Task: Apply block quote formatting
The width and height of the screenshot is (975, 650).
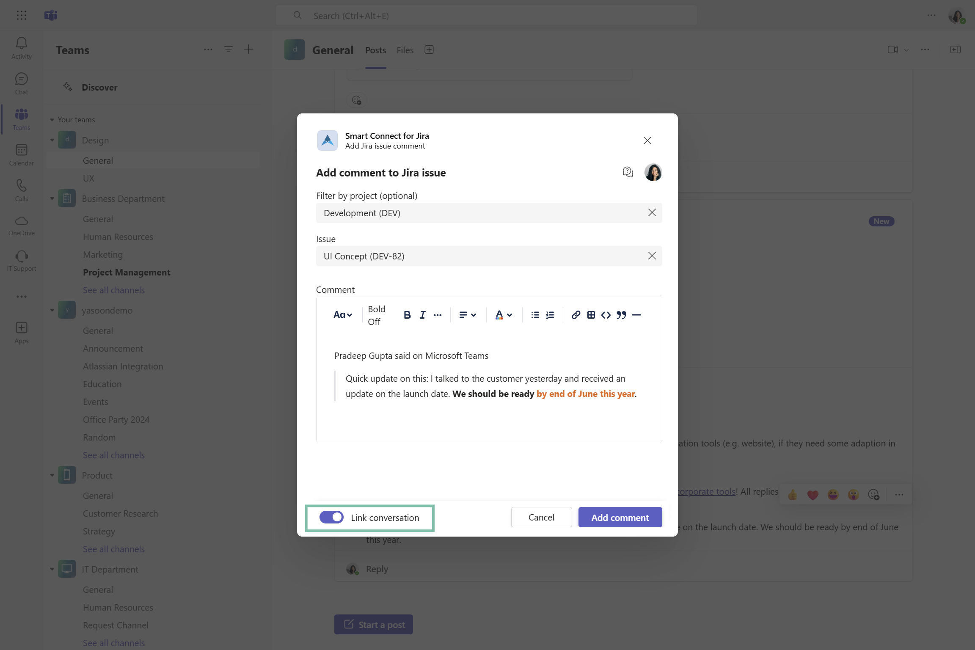Action: click(x=621, y=315)
